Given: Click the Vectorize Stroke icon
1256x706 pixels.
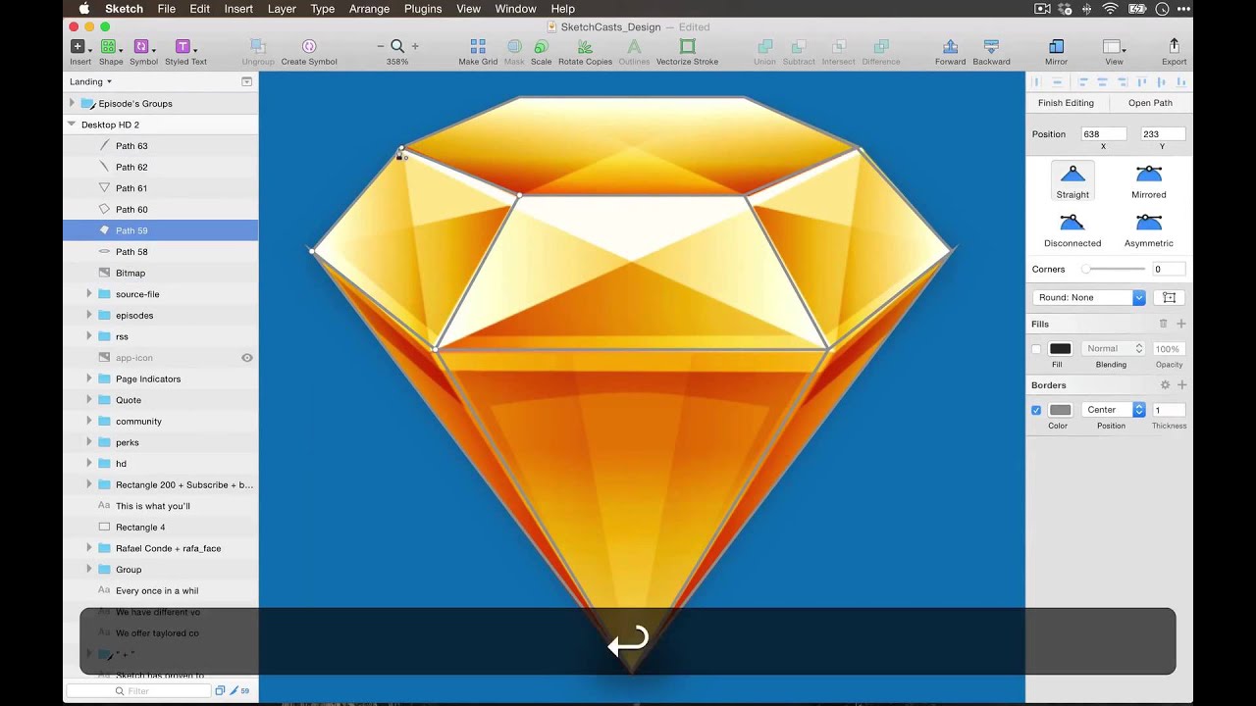Looking at the screenshot, I should [x=687, y=46].
